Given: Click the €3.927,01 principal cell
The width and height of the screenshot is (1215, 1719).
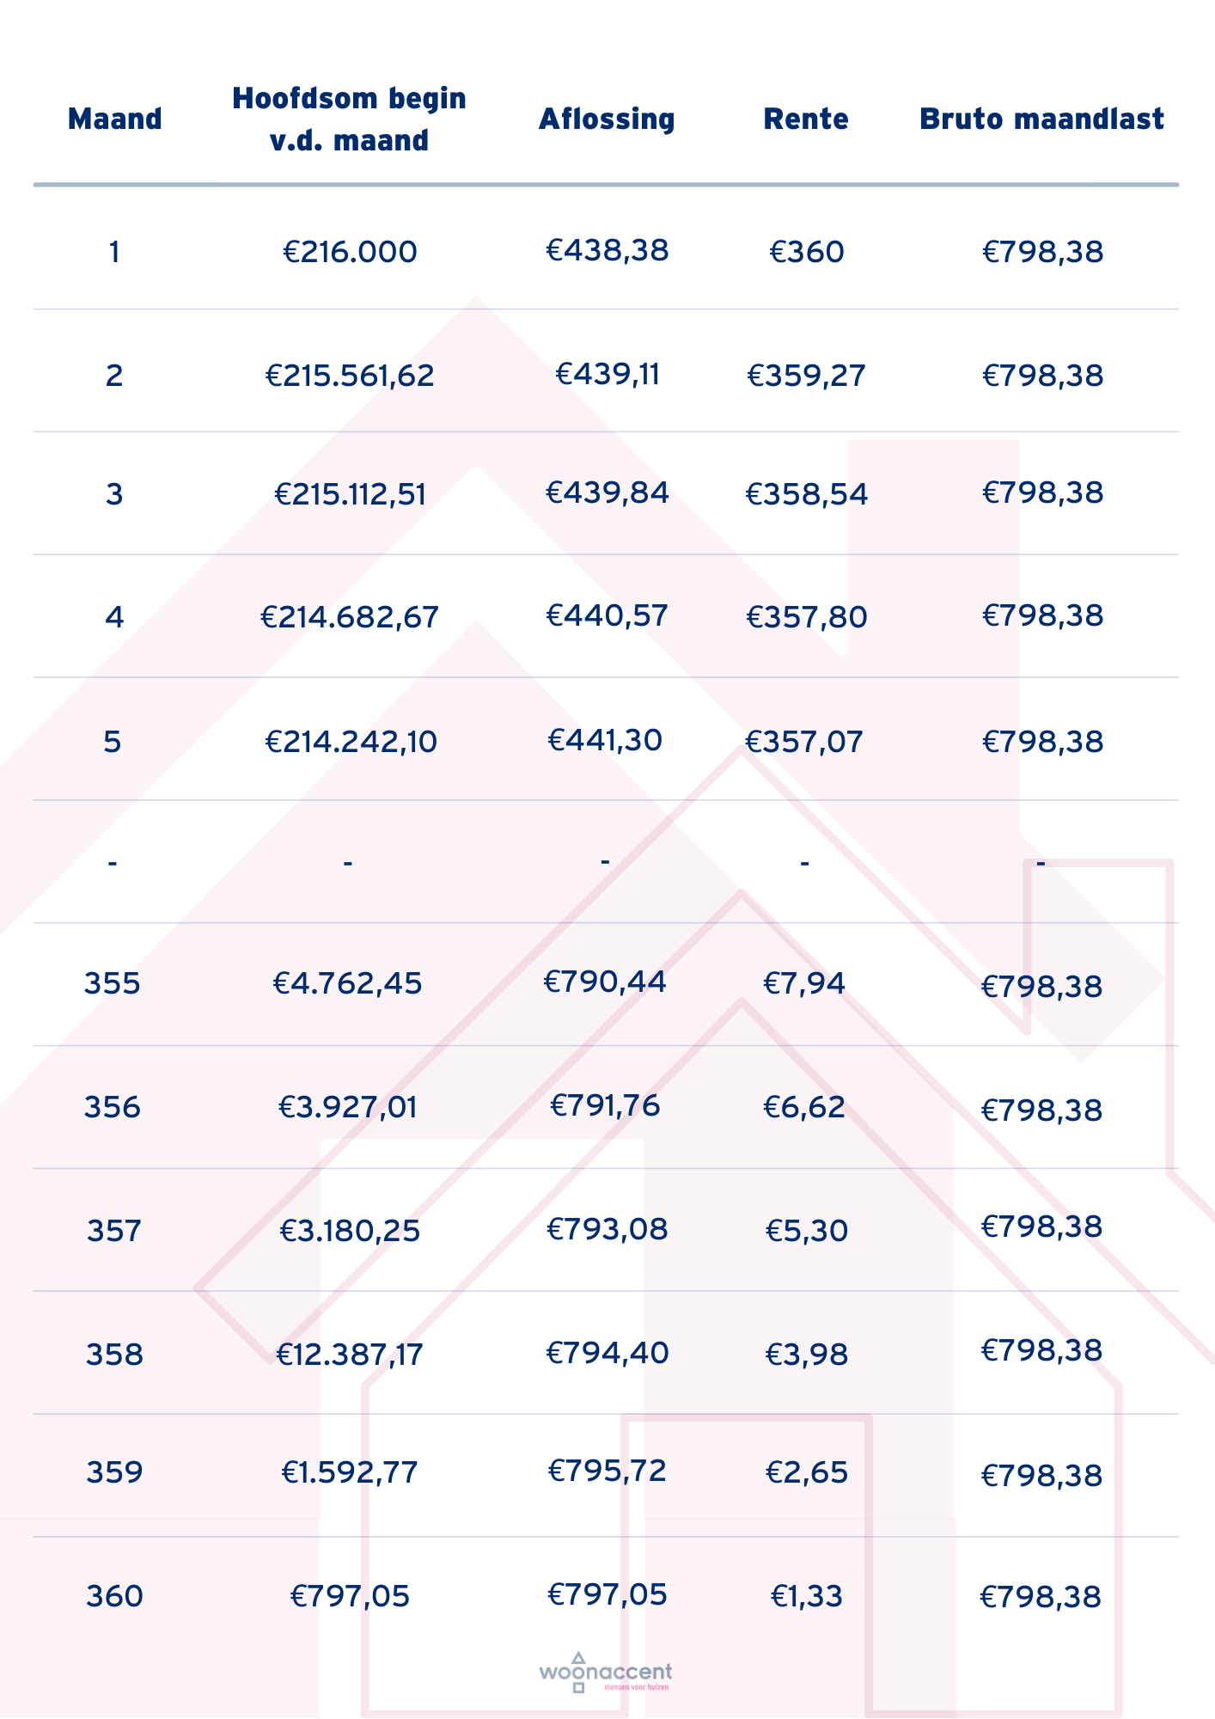Looking at the screenshot, I should tap(348, 1107).
